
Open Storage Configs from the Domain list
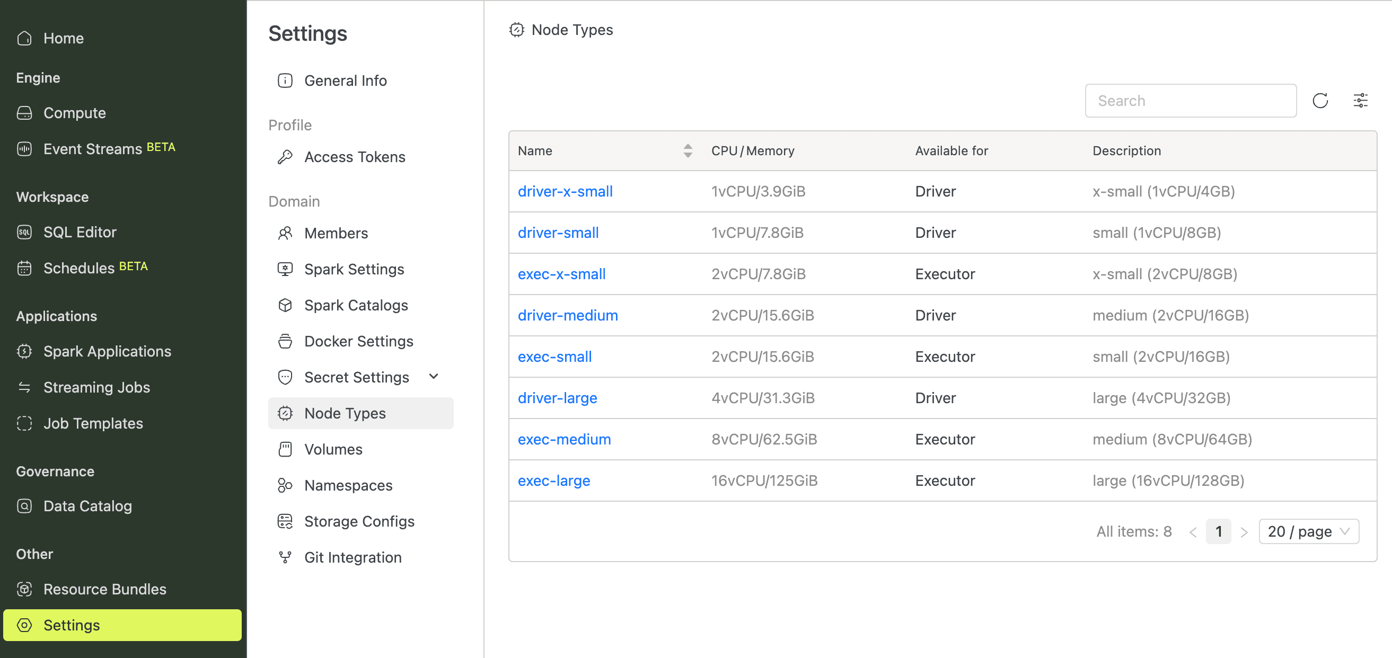click(359, 521)
